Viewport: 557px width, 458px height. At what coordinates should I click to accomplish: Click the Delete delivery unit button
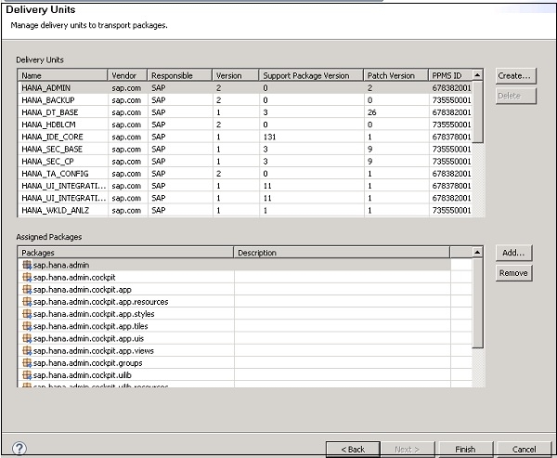click(x=515, y=96)
